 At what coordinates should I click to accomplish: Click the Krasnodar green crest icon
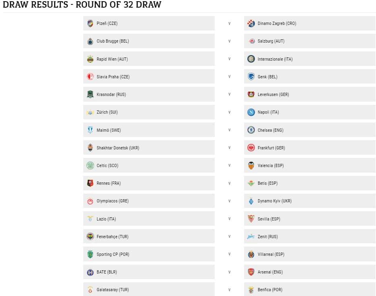tap(90, 94)
